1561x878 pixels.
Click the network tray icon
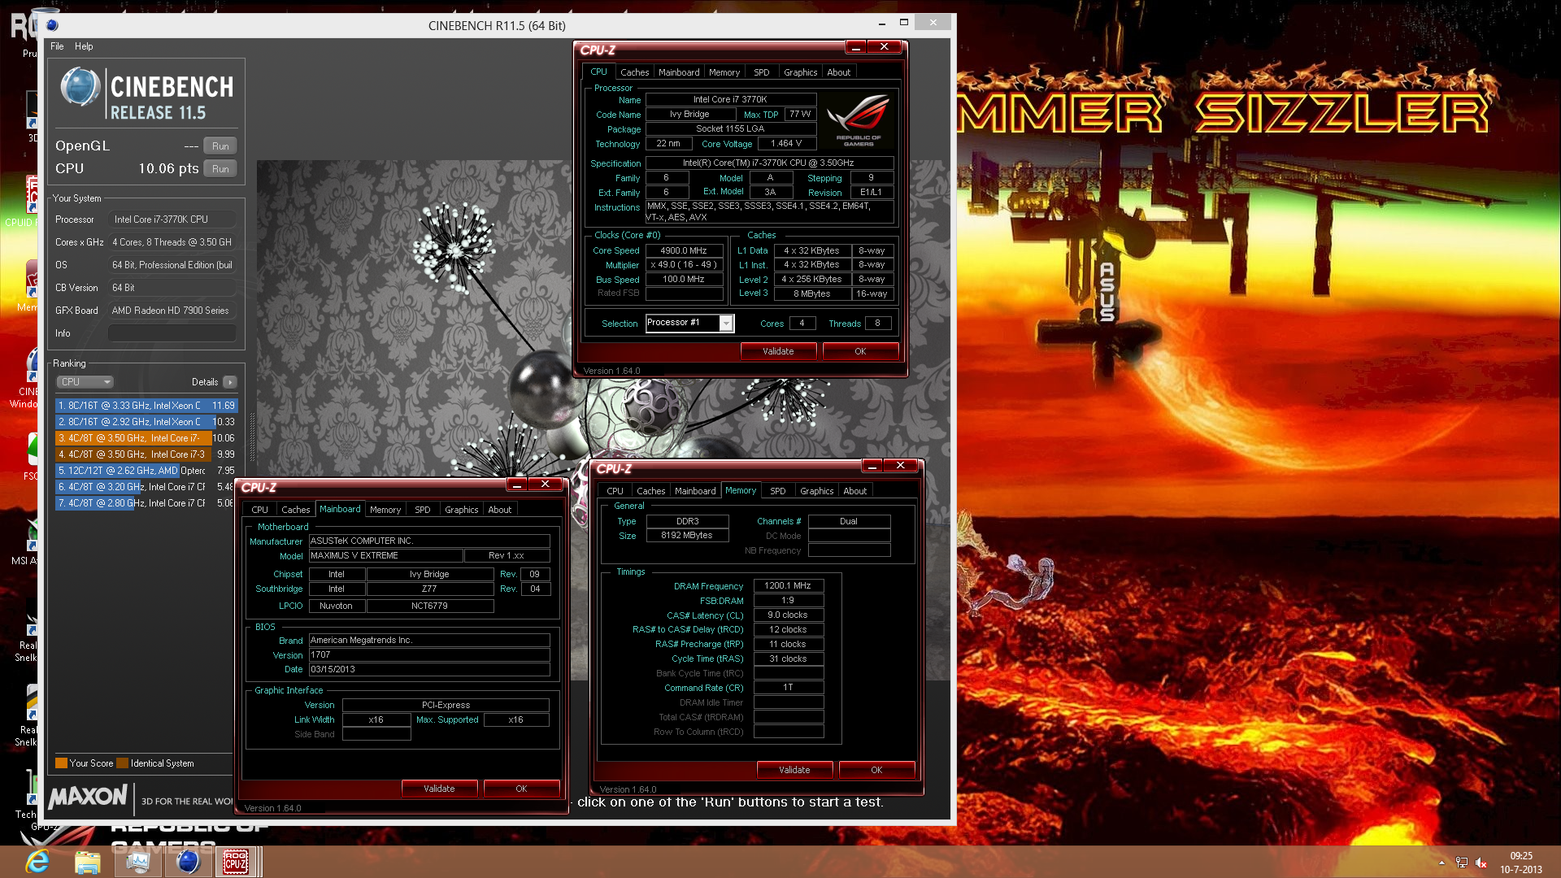(x=1461, y=863)
